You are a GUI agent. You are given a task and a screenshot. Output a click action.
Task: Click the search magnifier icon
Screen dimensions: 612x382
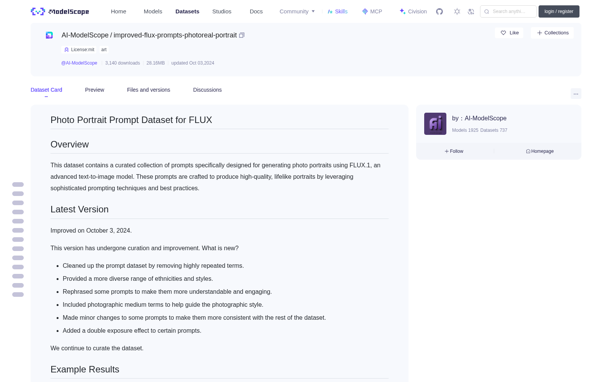(x=487, y=11)
